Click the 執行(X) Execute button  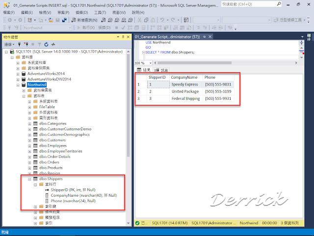click(86, 28)
